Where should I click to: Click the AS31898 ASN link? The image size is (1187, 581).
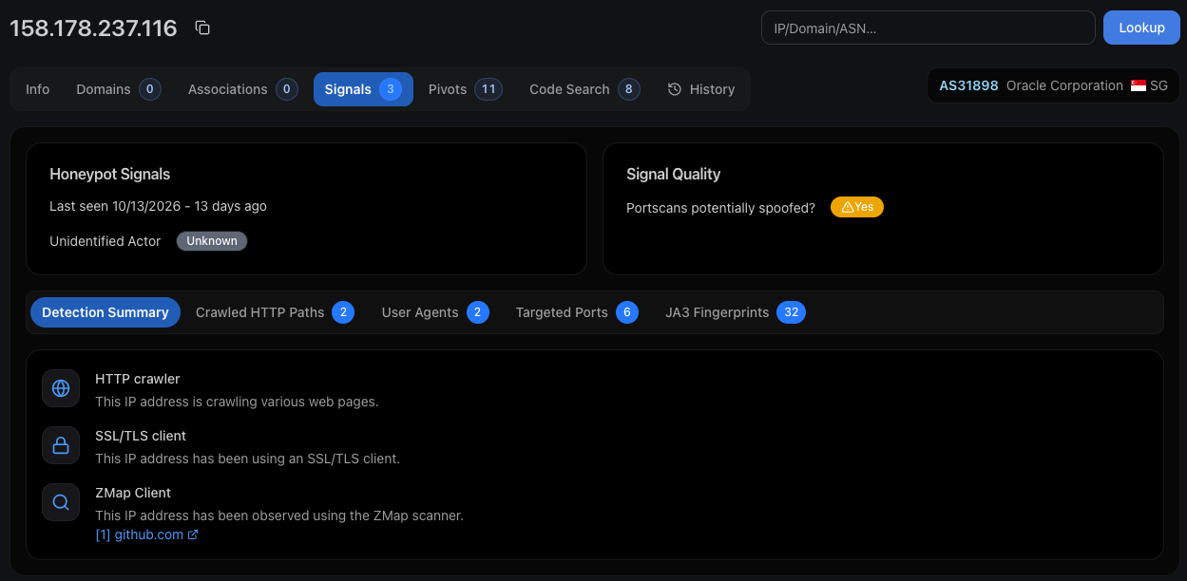click(x=968, y=85)
